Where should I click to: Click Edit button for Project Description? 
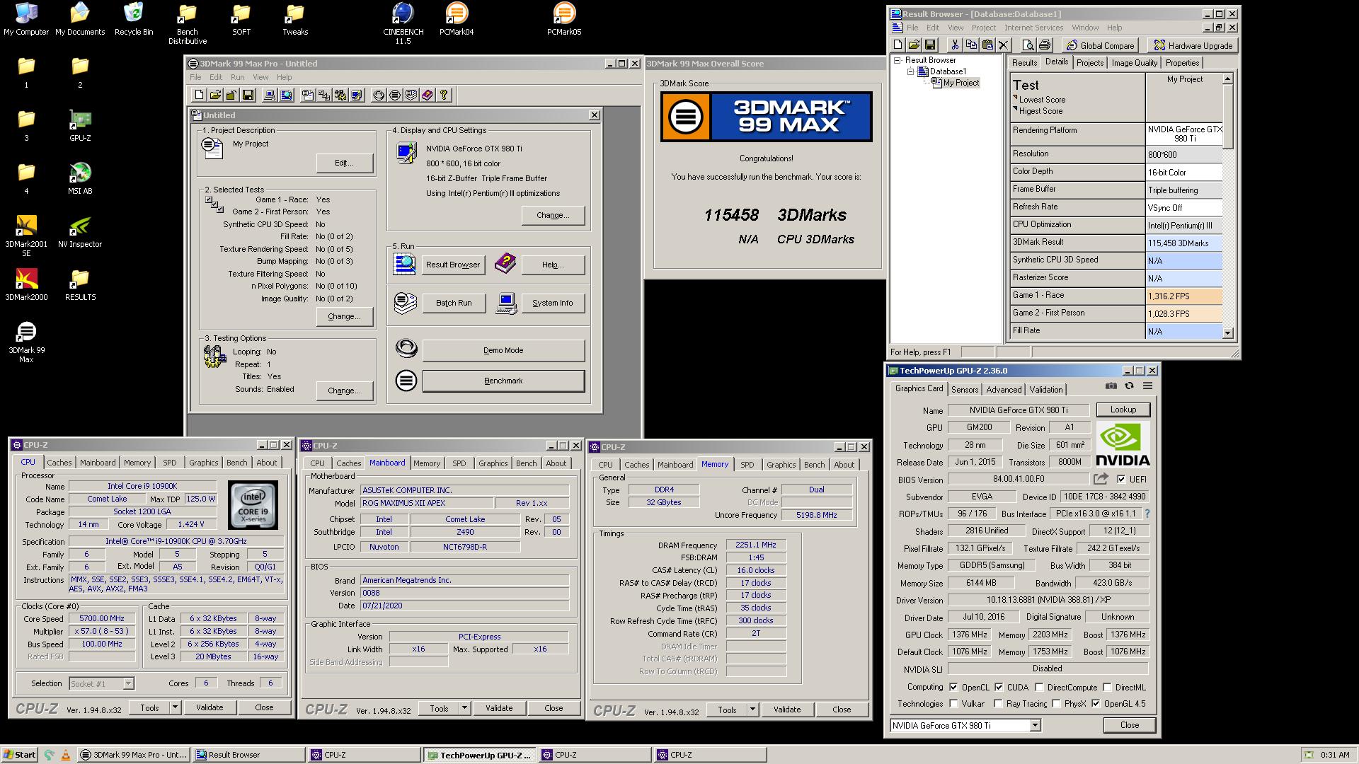pyautogui.click(x=344, y=163)
